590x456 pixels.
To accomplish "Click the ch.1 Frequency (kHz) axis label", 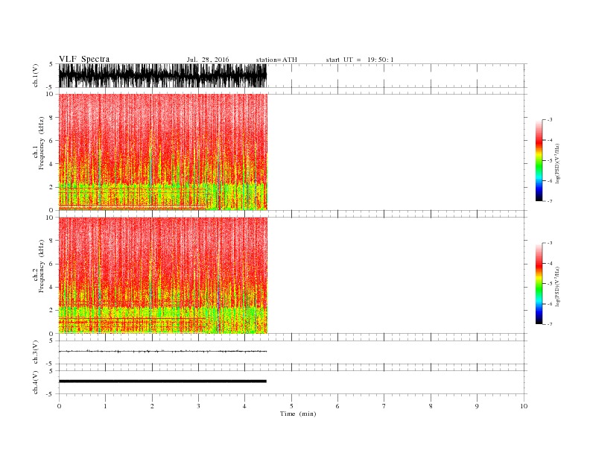I will (38, 143).
